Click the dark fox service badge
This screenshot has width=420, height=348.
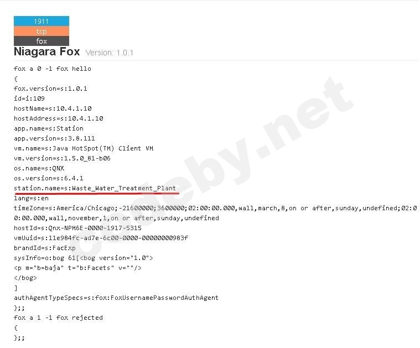(x=42, y=41)
